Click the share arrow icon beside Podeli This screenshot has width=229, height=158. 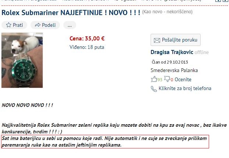[x=38, y=25]
